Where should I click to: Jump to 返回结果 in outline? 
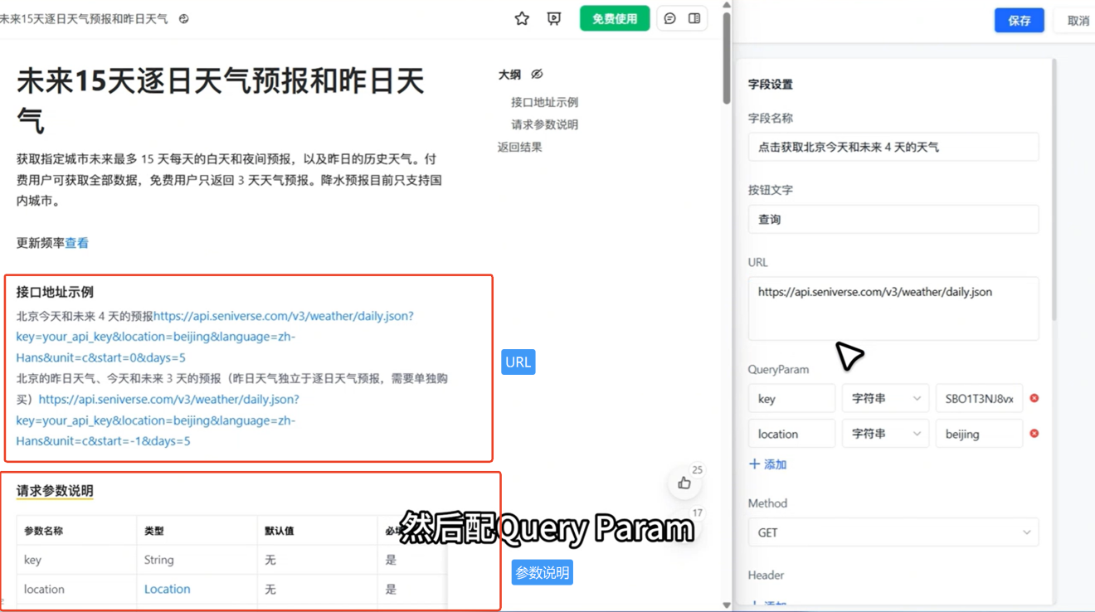[x=519, y=147]
